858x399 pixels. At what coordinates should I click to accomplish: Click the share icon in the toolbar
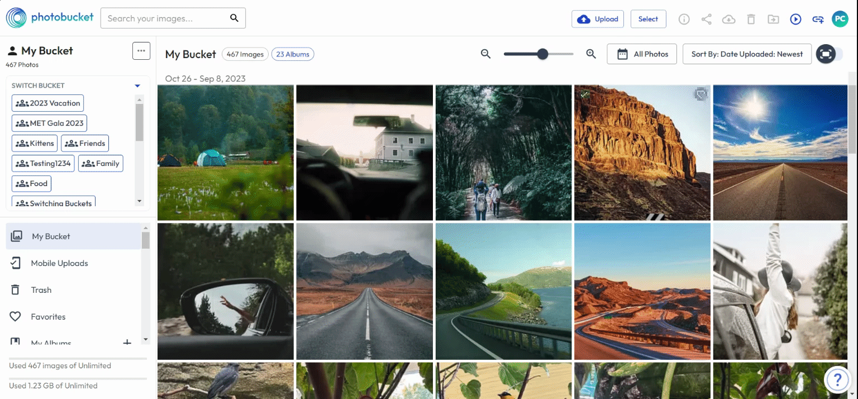pos(707,19)
